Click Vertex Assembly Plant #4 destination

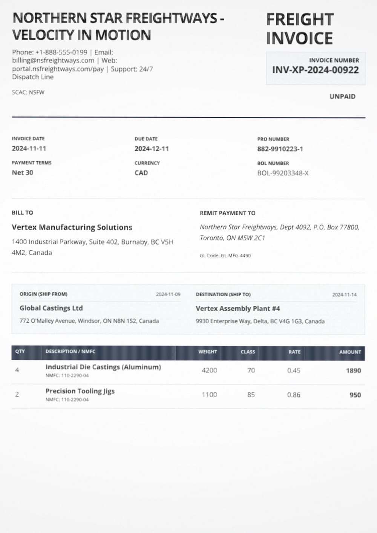(x=238, y=308)
